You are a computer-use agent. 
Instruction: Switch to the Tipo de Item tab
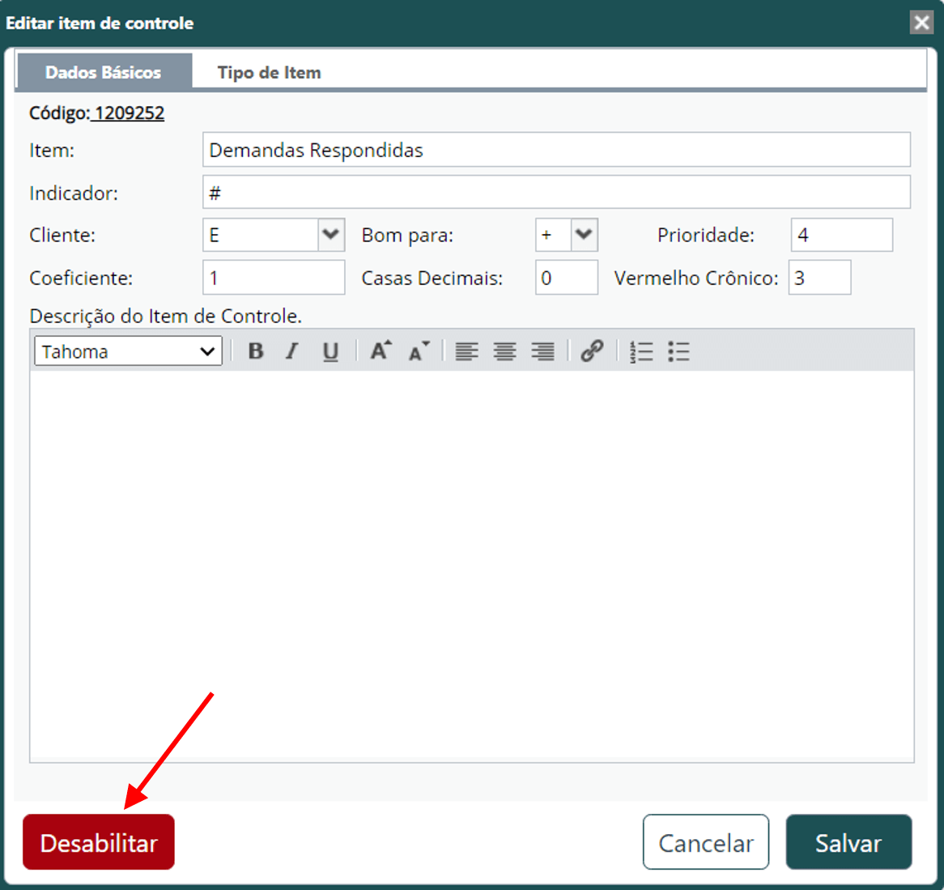(x=269, y=72)
